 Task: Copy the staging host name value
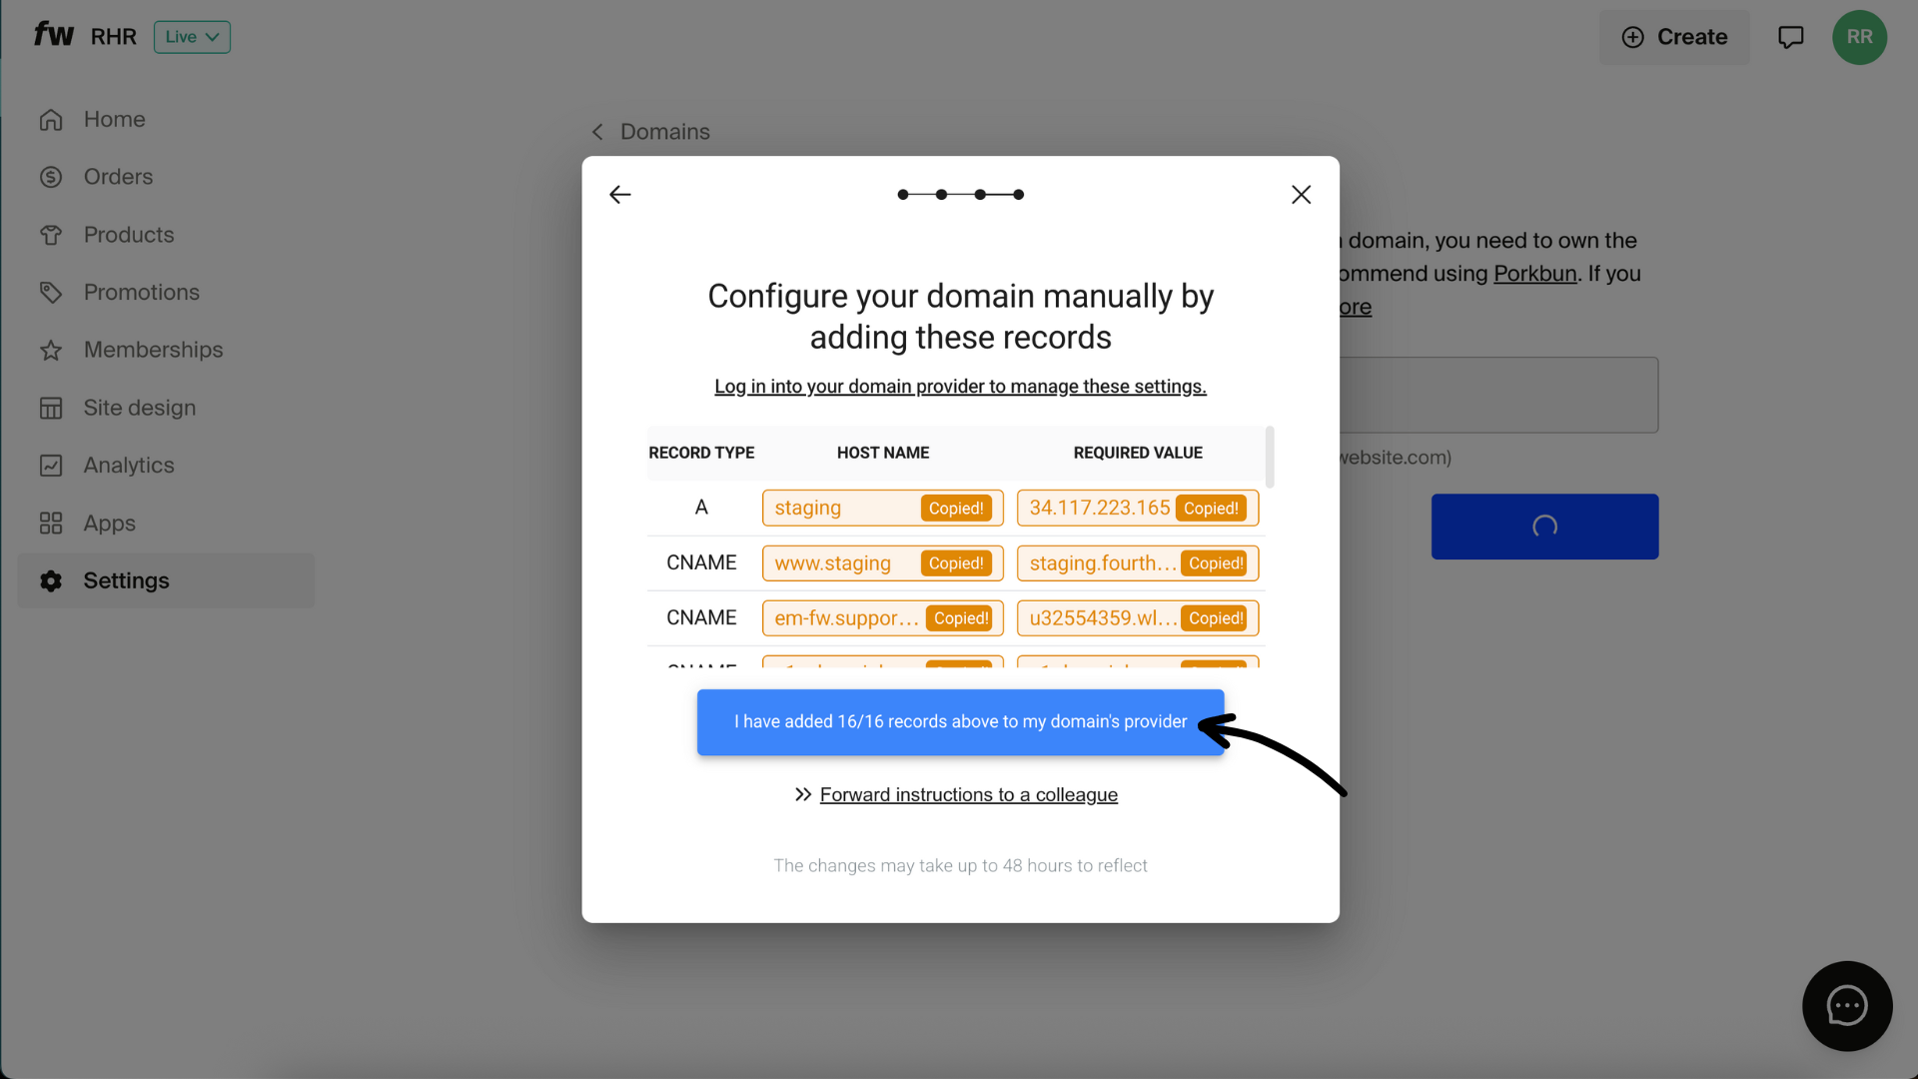click(956, 508)
